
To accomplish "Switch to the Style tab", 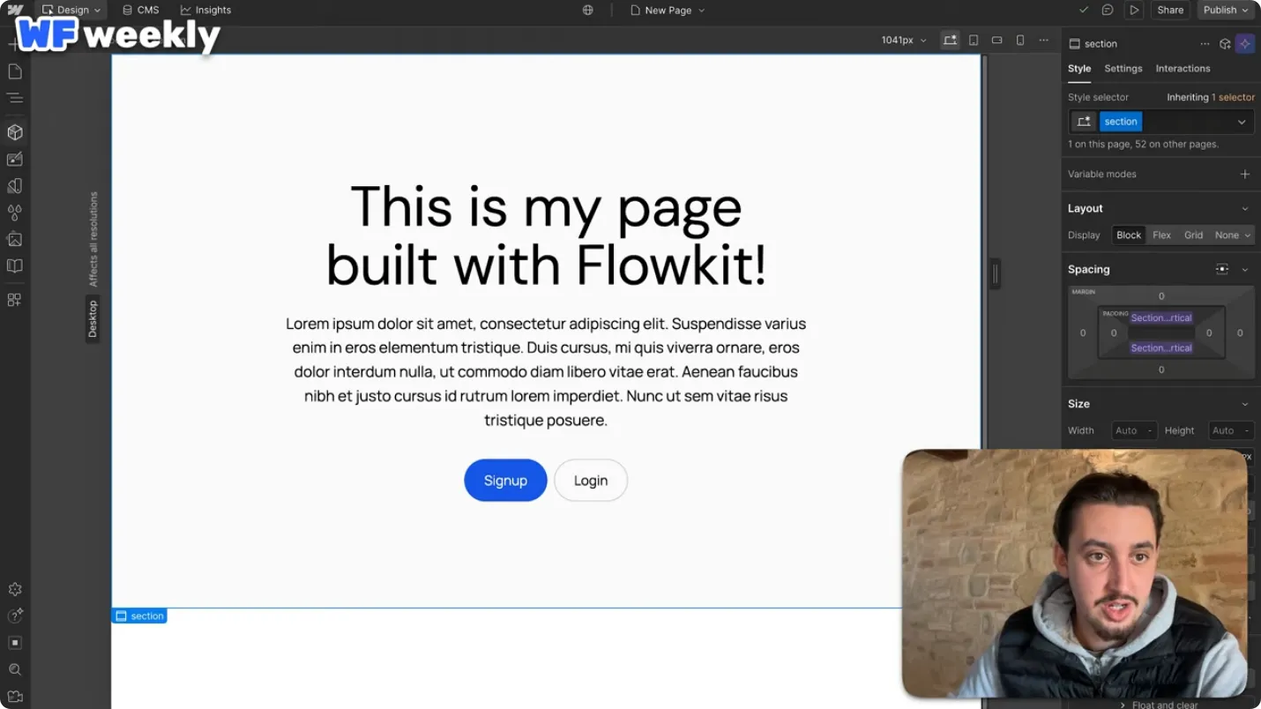I will tap(1079, 69).
